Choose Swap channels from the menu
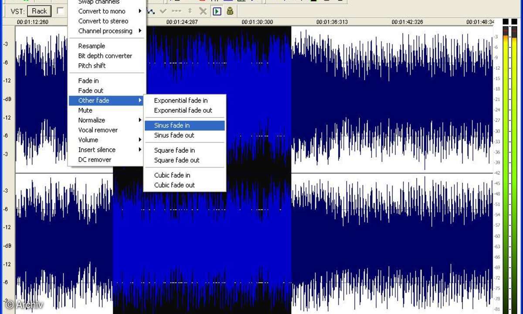Screen dimensions: 523x314 click(106, 2)
